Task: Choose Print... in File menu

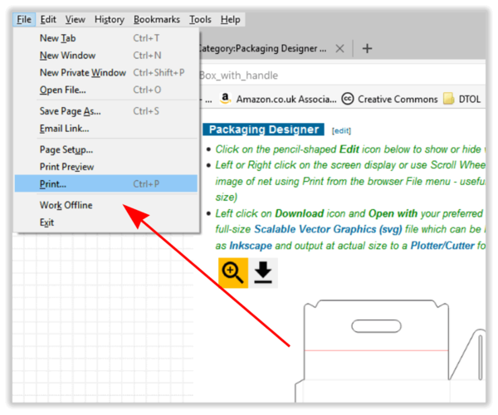Action: 106,183
